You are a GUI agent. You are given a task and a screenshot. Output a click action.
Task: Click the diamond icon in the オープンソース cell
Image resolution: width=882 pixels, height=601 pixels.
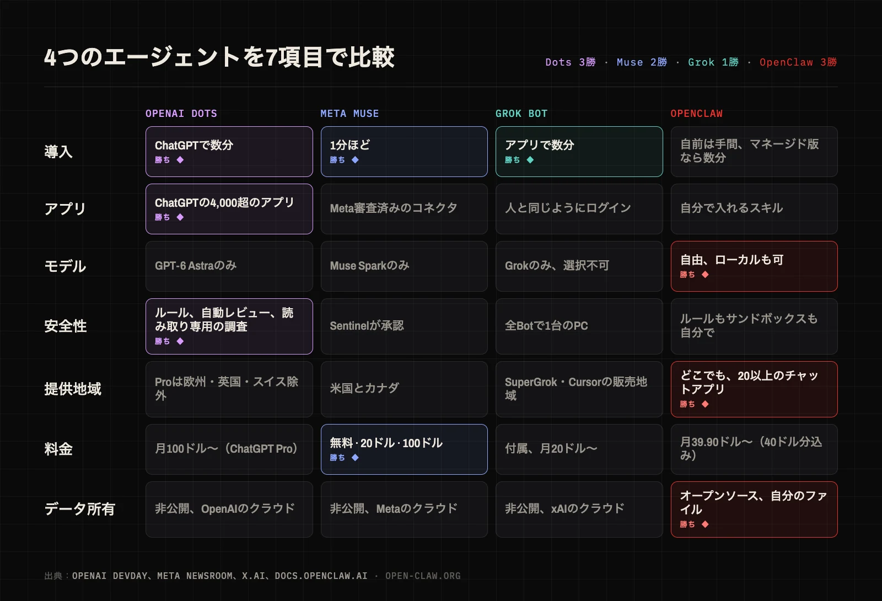click(705, 524)
